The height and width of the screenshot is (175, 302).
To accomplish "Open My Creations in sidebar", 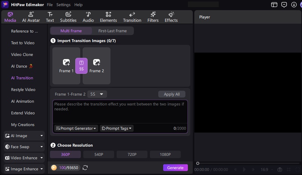I will (x=23, y=124).
